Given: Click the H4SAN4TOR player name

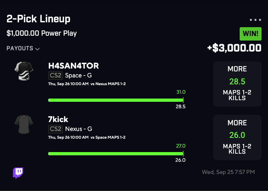Looking at the screenshot, I should coord(73,66).
